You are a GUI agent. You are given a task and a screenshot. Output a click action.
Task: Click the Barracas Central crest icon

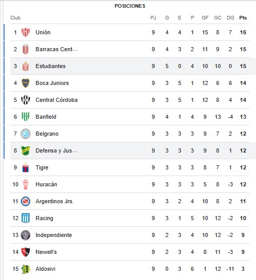pyautogui.click(x=26, y=49)
